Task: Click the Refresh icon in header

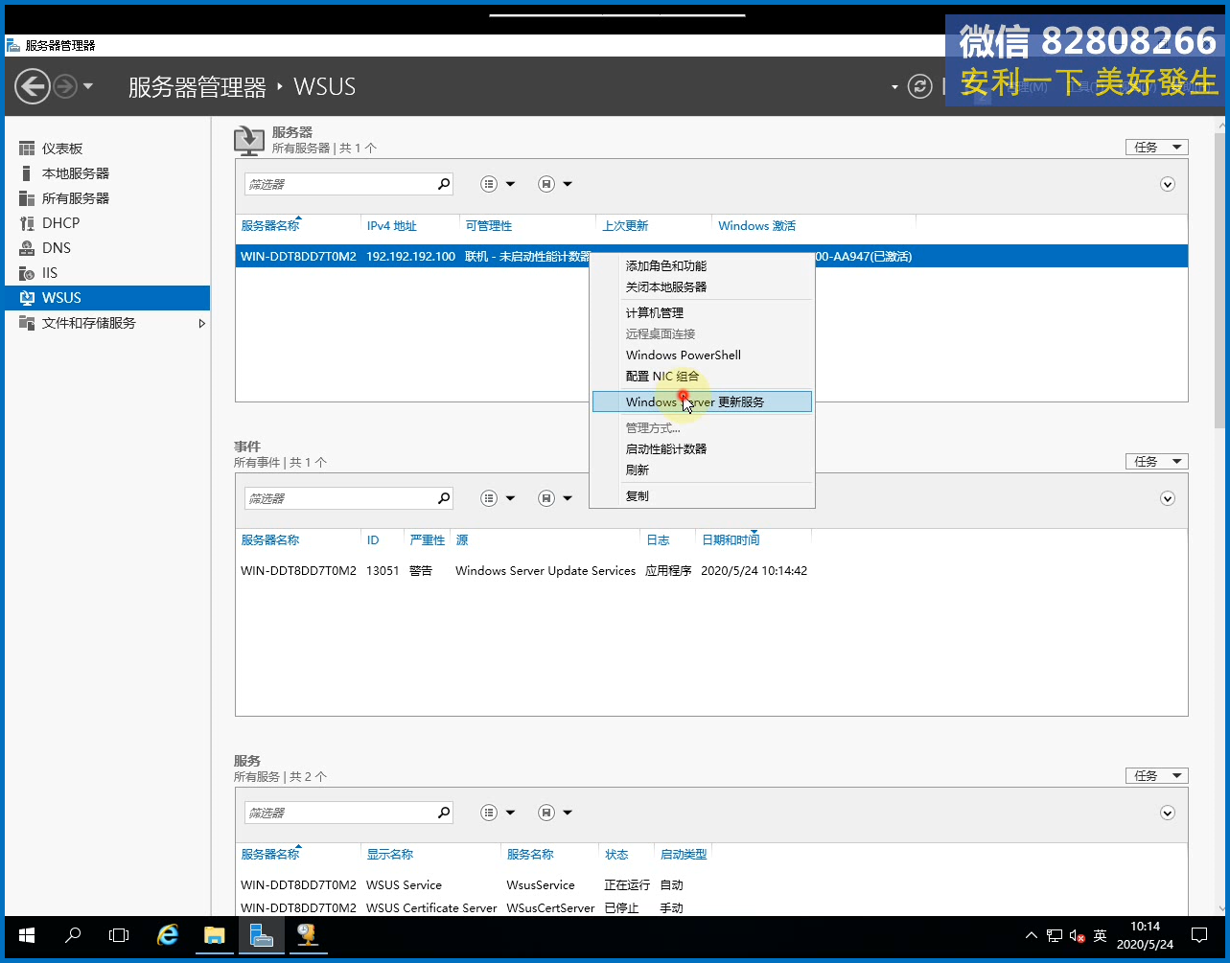Action: pos(920,87)
